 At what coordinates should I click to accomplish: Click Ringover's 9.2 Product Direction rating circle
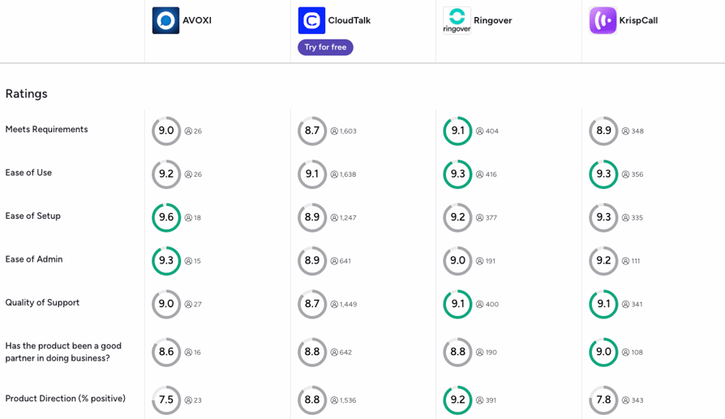[457, 400]
